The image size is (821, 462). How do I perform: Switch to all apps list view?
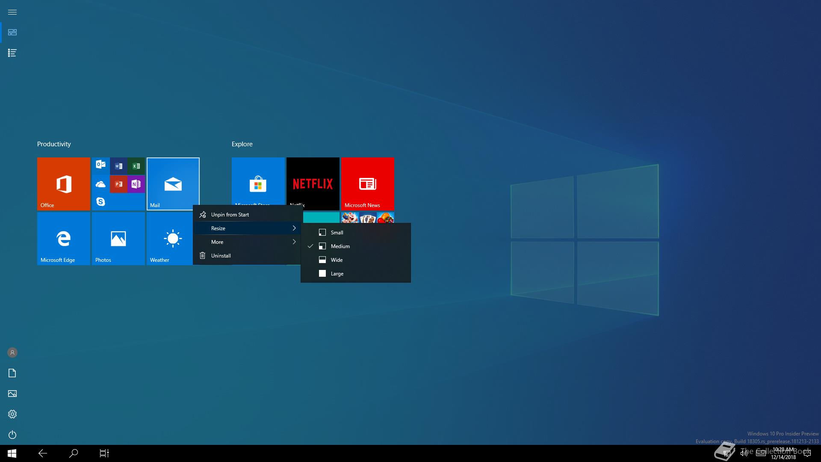click(x=12, y=53)
